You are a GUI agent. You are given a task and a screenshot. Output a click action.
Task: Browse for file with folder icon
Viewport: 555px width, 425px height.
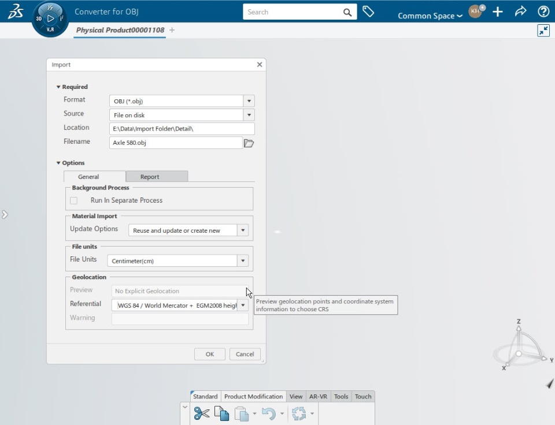(x=249, y=143)
